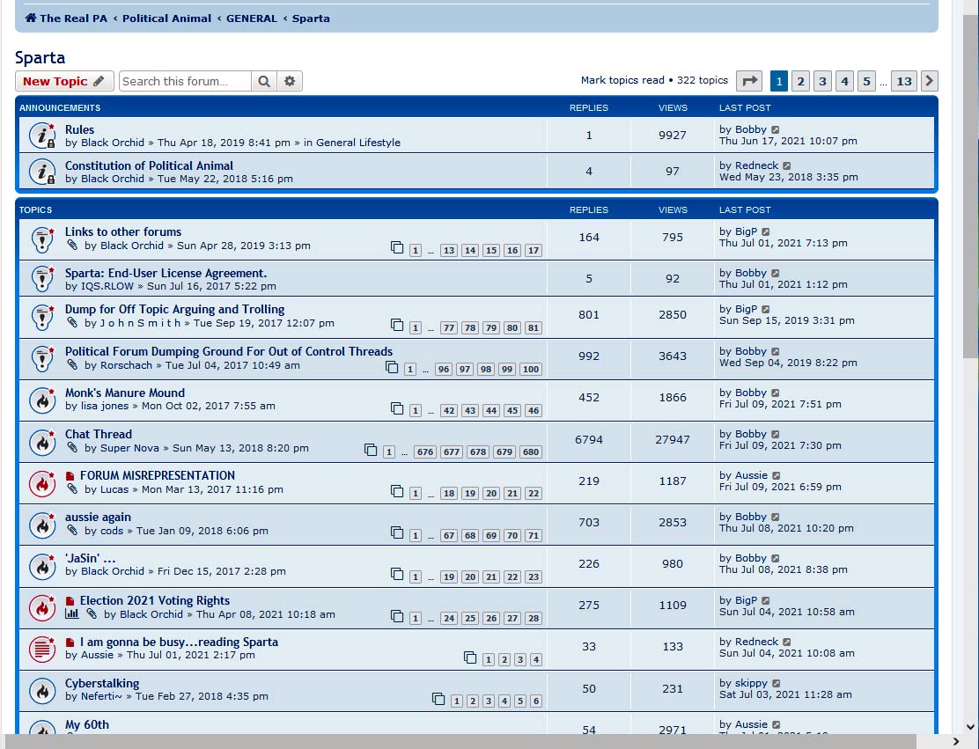Click the home icon in breadcrumb
Screen dimensions: 979x749
click(x=31, y=18)
